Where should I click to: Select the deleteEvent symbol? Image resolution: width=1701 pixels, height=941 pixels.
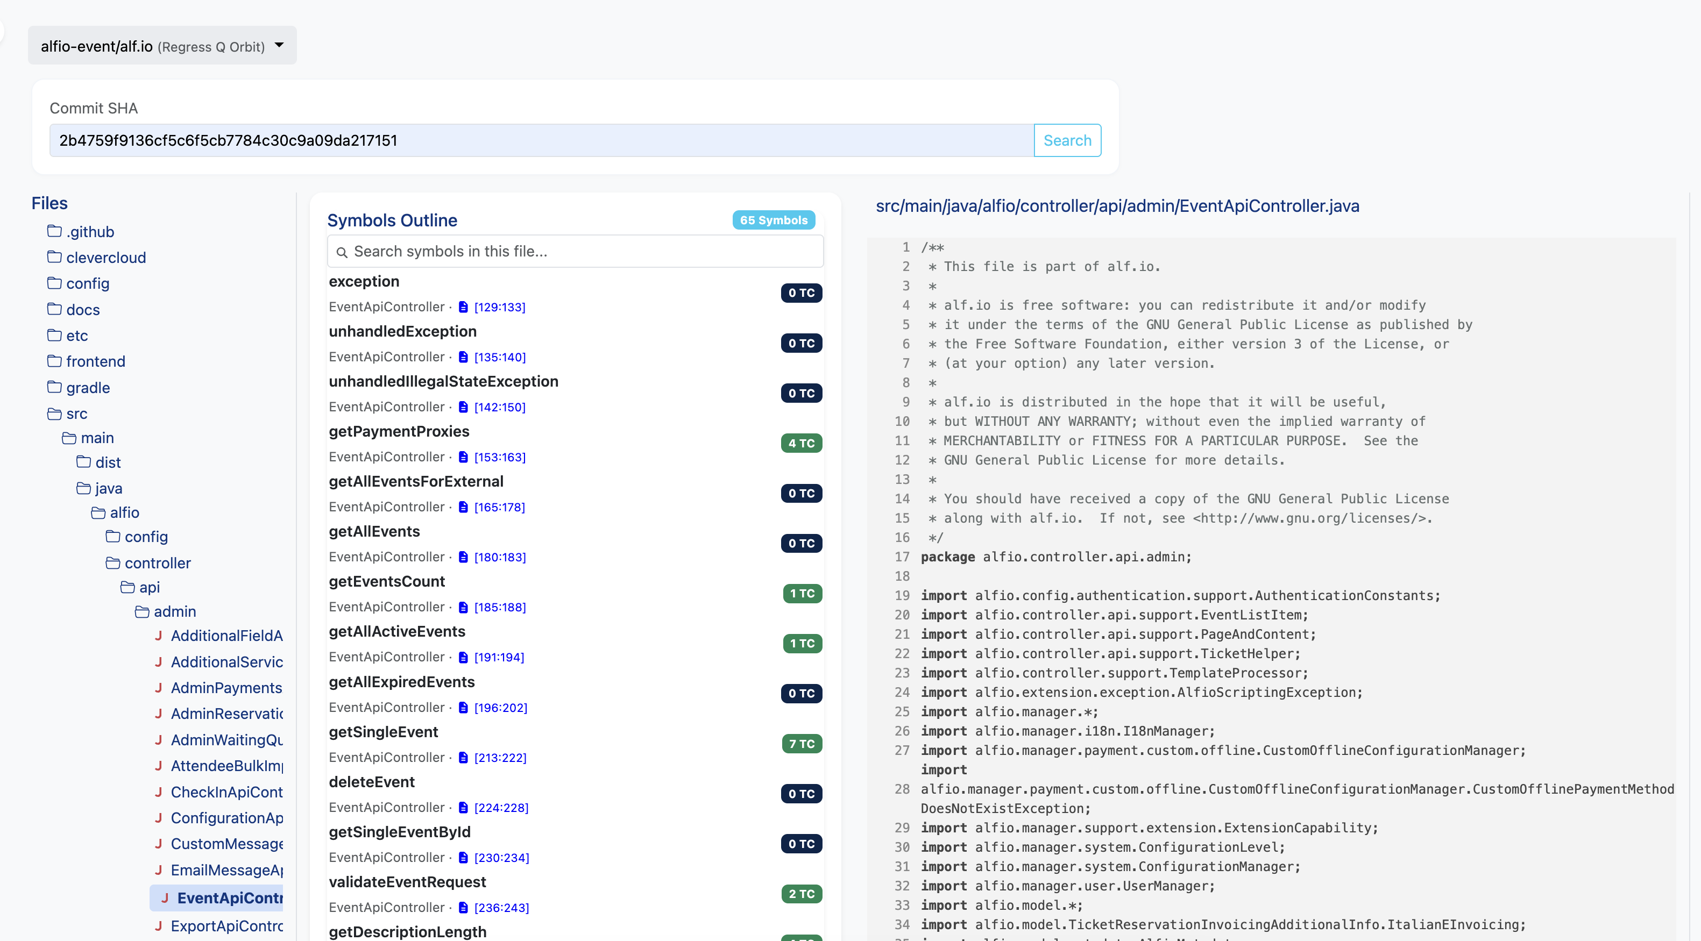(x=372, y=781)
